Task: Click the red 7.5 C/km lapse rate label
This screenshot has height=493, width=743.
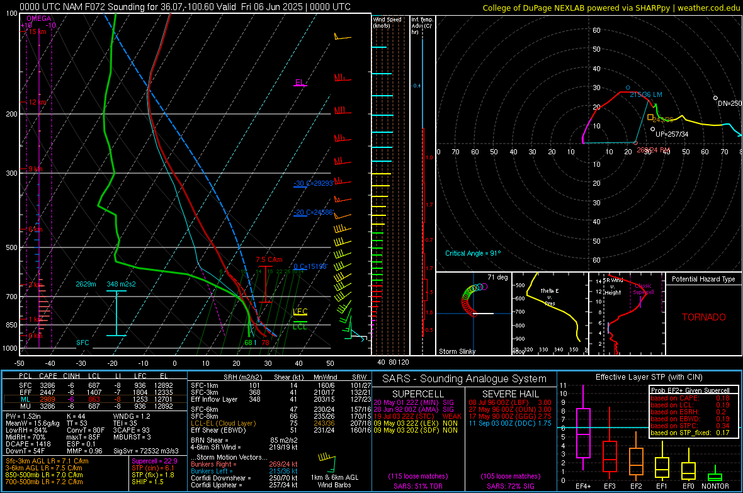Action: pos(269,260)
